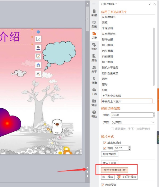Click the transition list scrollbar
The height and width of the screenshot is (187, 159).
(x=154, y=57)
